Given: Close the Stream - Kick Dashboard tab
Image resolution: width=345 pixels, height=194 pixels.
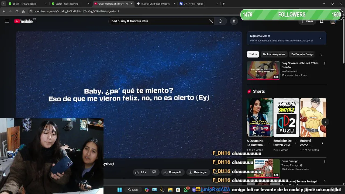Looking at the screenshot, I should tap(46, 4).
